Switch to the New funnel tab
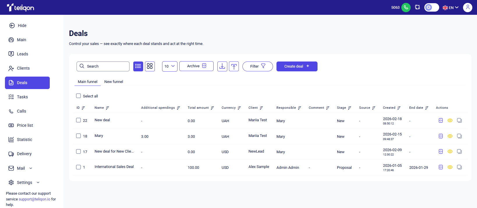The width and height of the screenshot is (477, 208). 114,82
